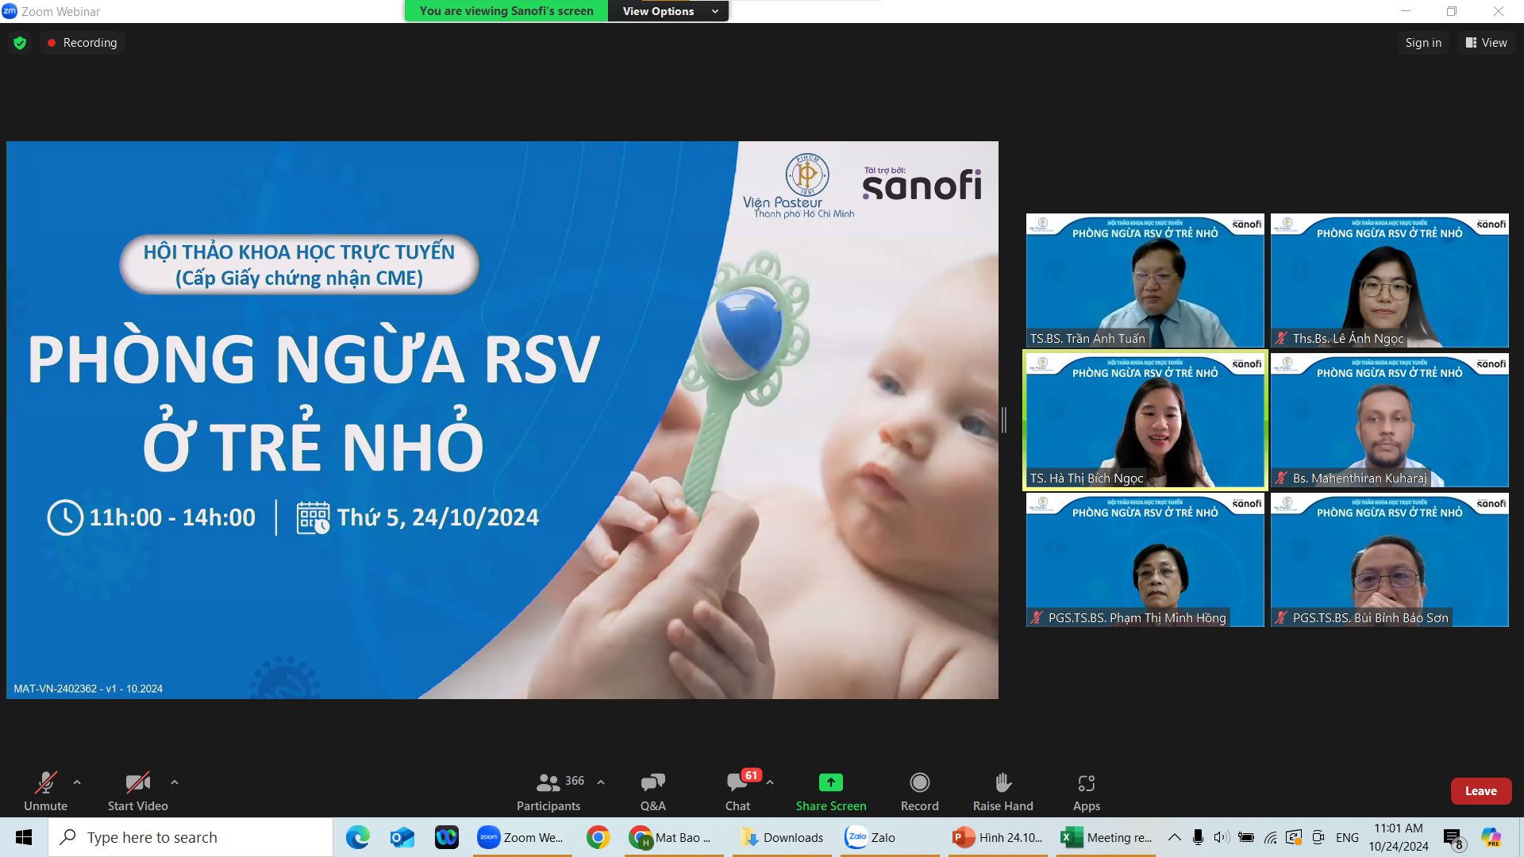Raise Hand in the webinar
Viewport: 1524px width, 857px height.
(x=1002, y=790)
